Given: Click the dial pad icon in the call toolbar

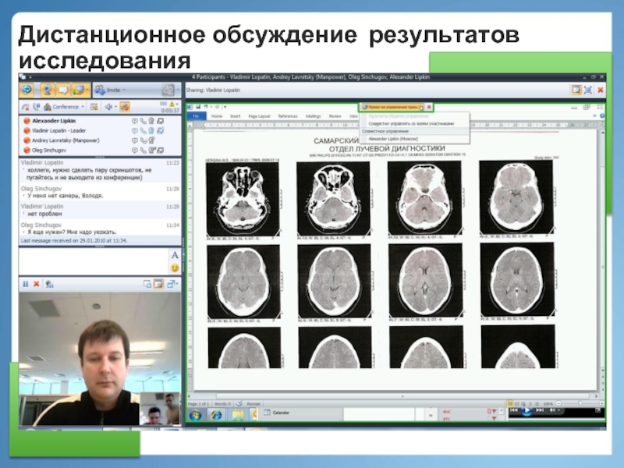Looking at the screenshot, I should click(x=94, y=107).
